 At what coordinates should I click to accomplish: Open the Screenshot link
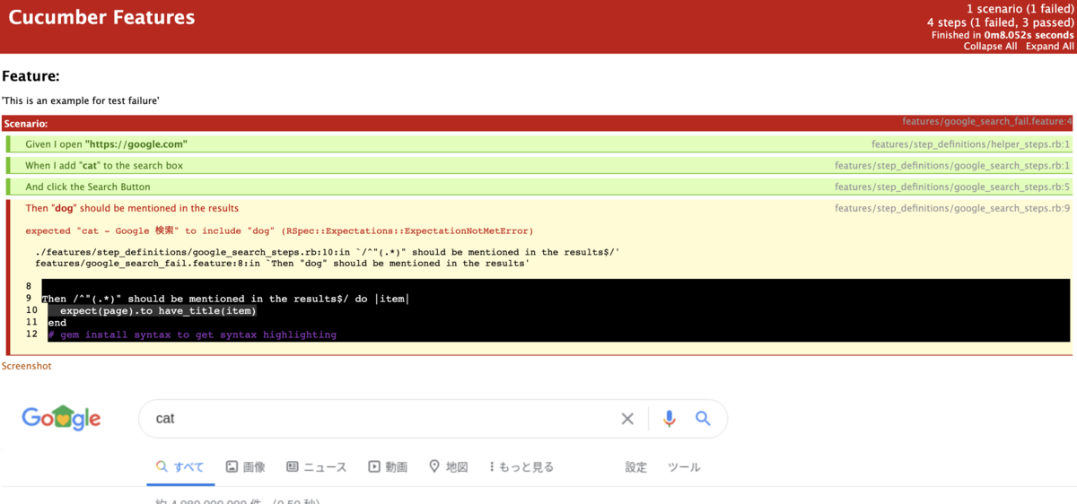click(x=27, y=366)
